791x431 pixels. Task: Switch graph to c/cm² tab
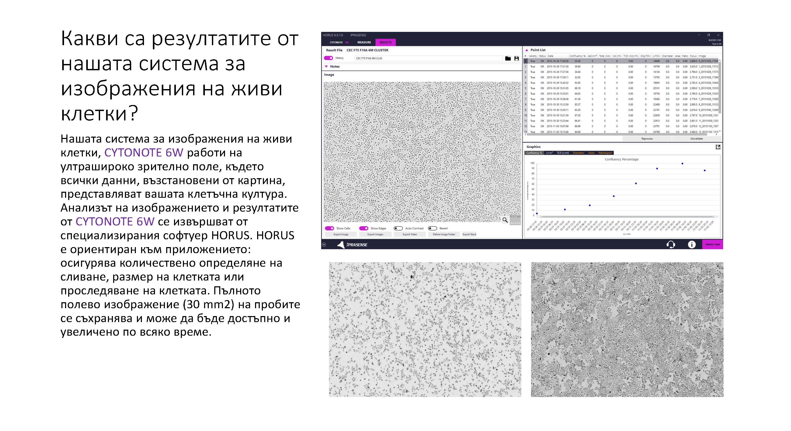(549, 153)
